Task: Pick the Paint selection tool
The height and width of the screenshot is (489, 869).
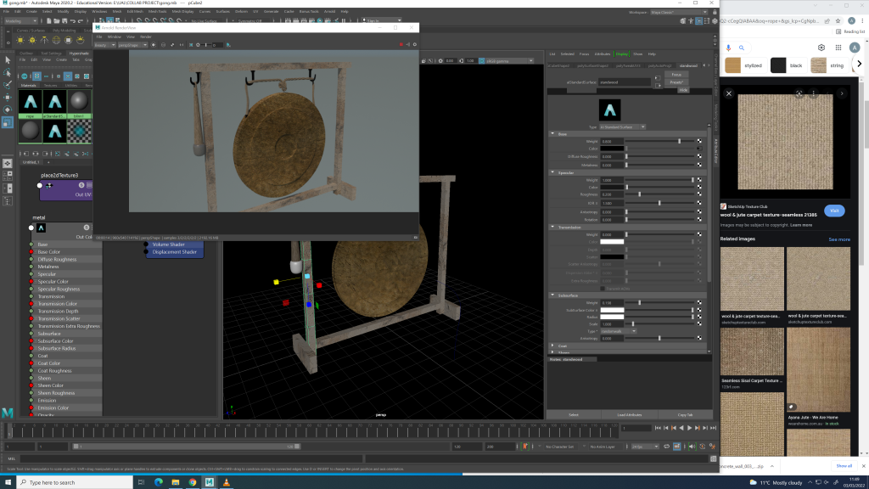Action: point(7,86)
